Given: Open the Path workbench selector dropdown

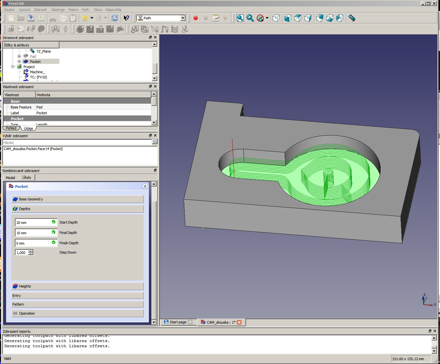Looking at the screenshot, I should click(x=183, y=18).
